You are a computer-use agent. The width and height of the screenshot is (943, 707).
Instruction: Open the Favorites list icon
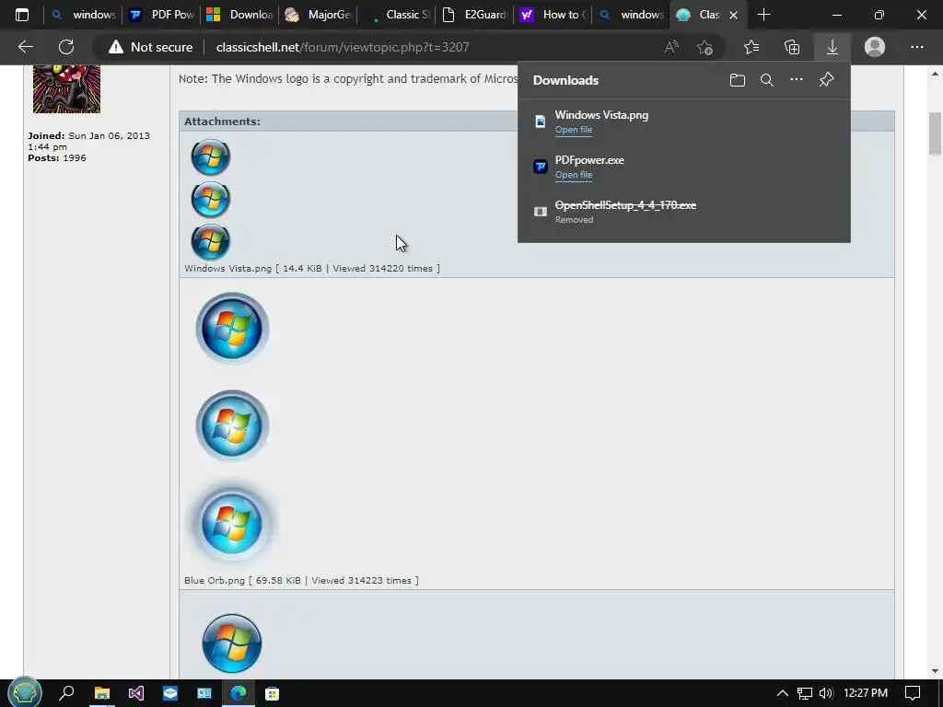coord(751,47)
